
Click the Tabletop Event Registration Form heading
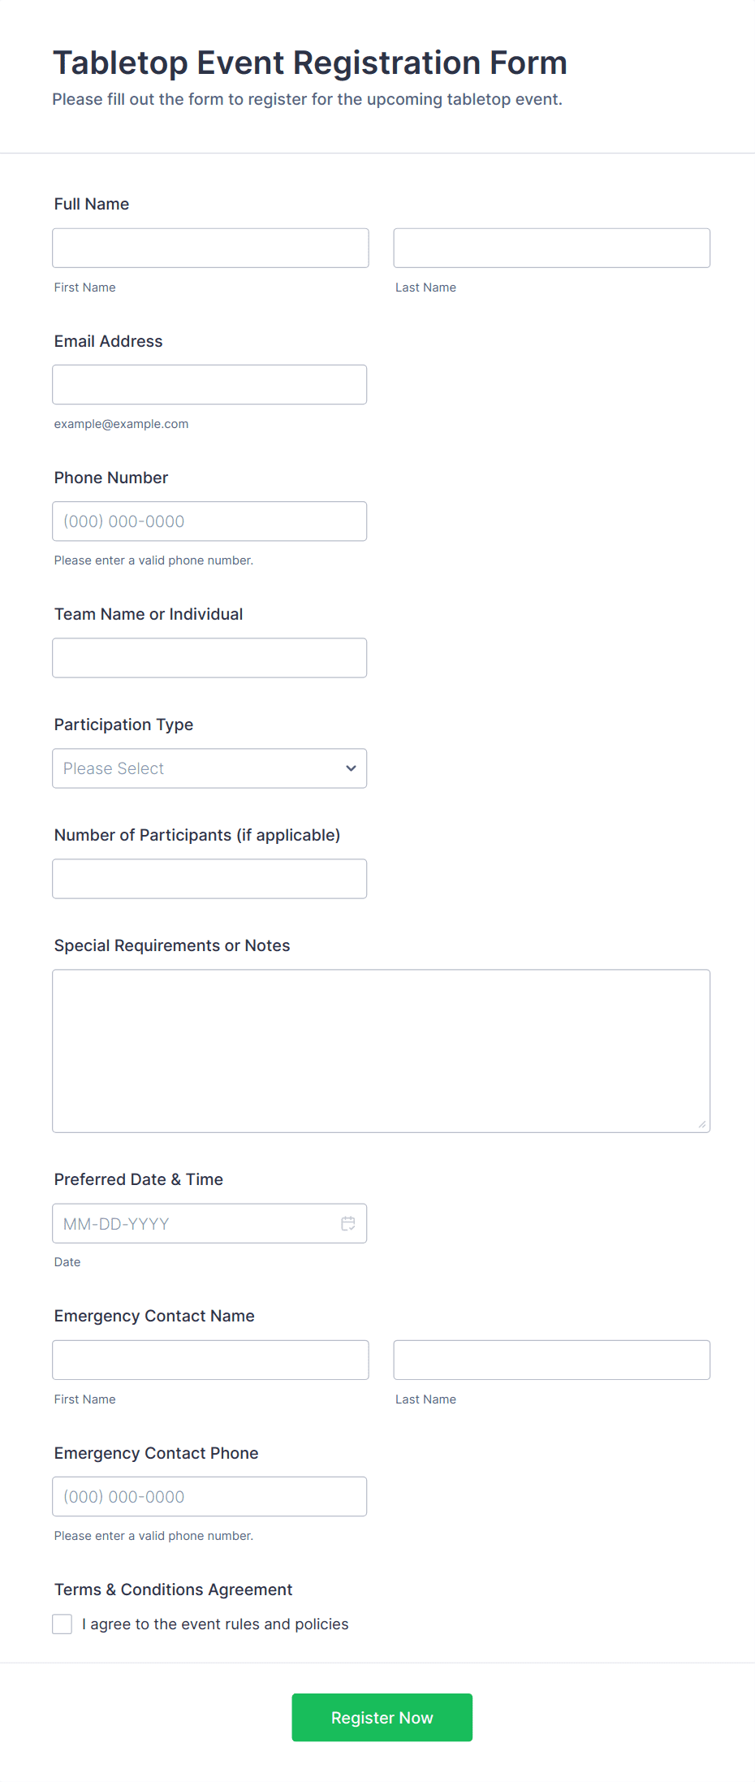[x=309, y=63]
